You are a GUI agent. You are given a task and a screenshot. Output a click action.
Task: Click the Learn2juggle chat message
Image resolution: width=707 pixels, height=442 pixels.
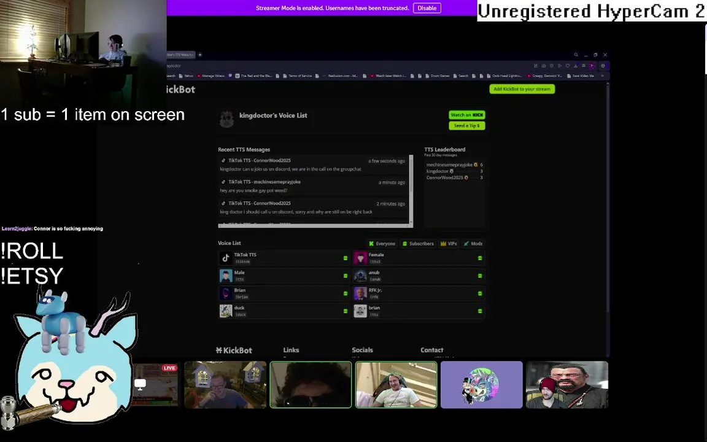coord(52,228)
